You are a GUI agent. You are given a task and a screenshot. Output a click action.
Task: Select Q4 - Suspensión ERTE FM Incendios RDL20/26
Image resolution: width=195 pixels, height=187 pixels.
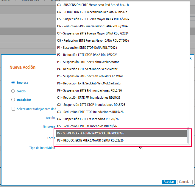tap(121, 119)
